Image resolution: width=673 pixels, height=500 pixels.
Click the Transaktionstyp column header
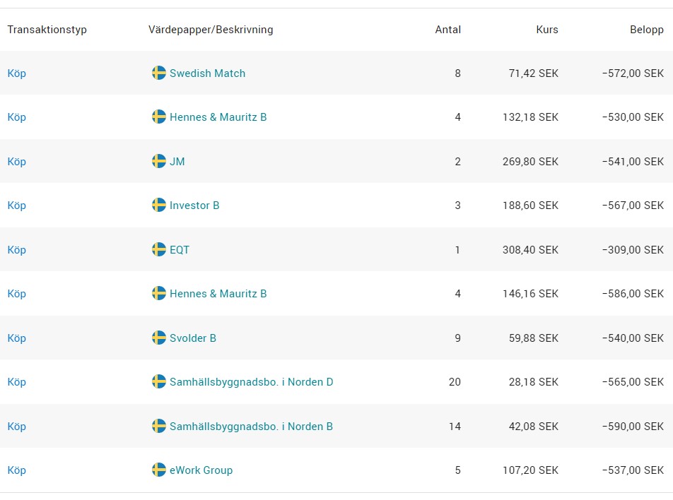[47, 30]
